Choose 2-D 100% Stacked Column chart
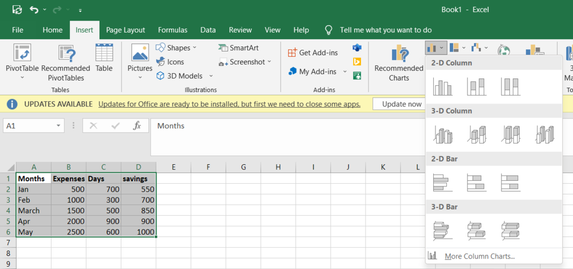Image resolution: width=573 pixels, height=269 pixels. pos(511,87)
